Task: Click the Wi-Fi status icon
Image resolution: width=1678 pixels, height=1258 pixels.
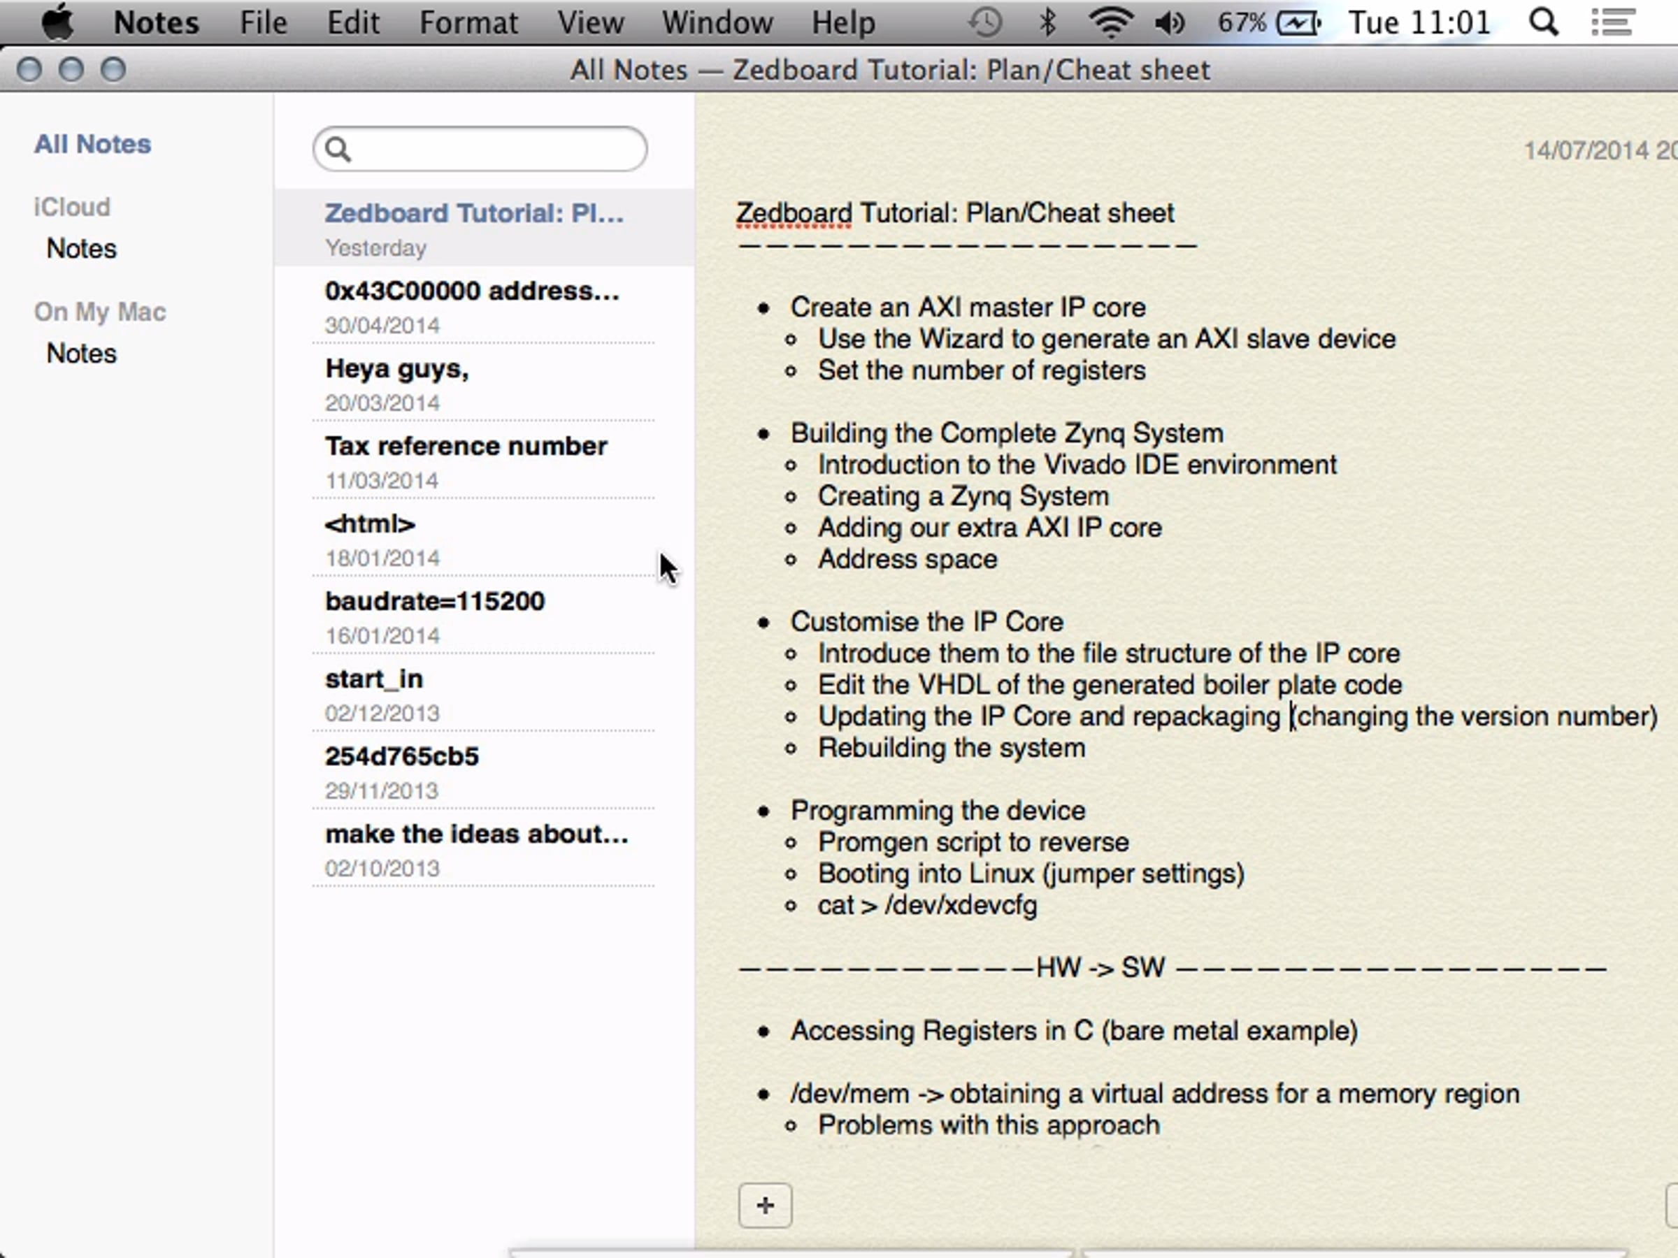Action: pyautogui.click(x=1110, y=23)
